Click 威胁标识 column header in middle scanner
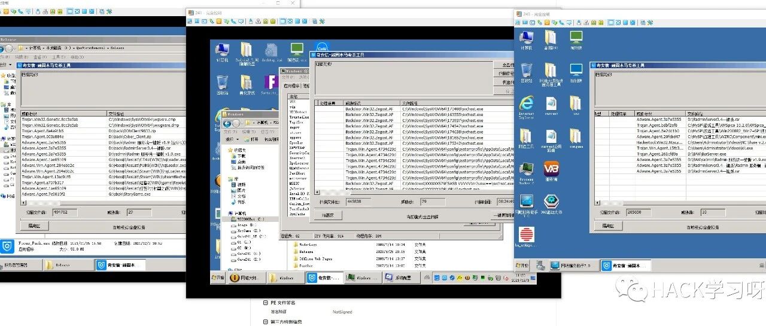 pos(372,103)
